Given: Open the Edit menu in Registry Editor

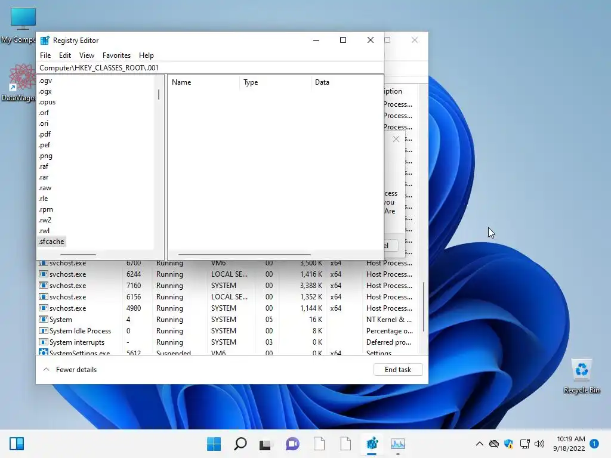Looking at the screenshot, I should coord(64,55).
